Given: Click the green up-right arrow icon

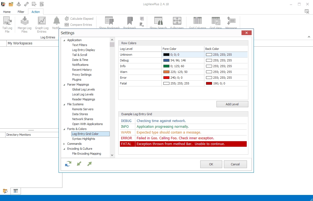Looking at the screenshot, I should [89, 164].
